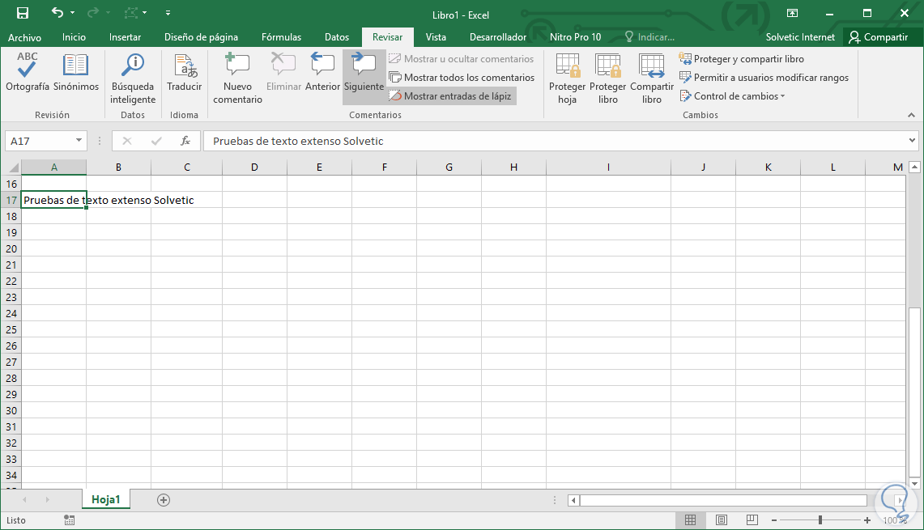Open the Diseño de página tab
Image resolution: width=924 pixels, height=530 pixels.
[x=201, y=37]
